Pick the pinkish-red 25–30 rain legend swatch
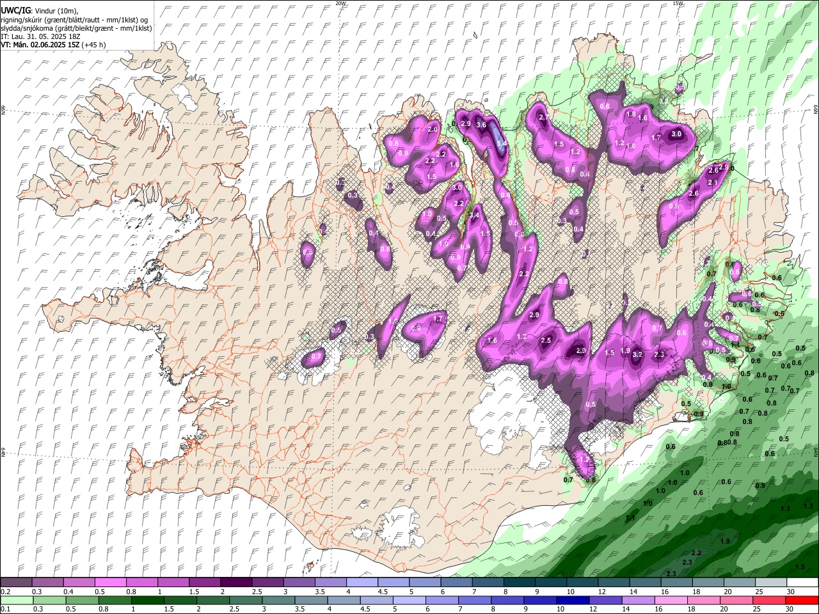 (768, 600)
